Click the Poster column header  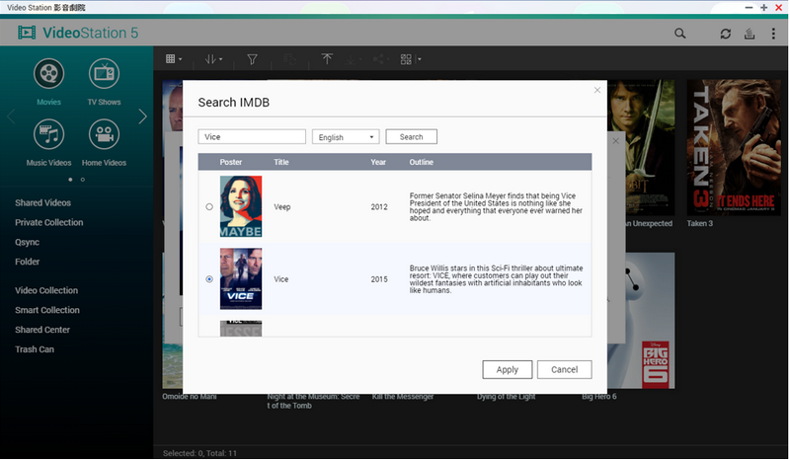click(x=231, y=162)
